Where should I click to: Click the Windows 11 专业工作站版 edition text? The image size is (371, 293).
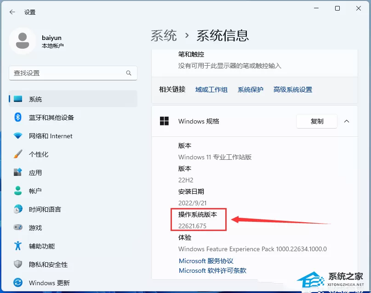coord(215,157)
